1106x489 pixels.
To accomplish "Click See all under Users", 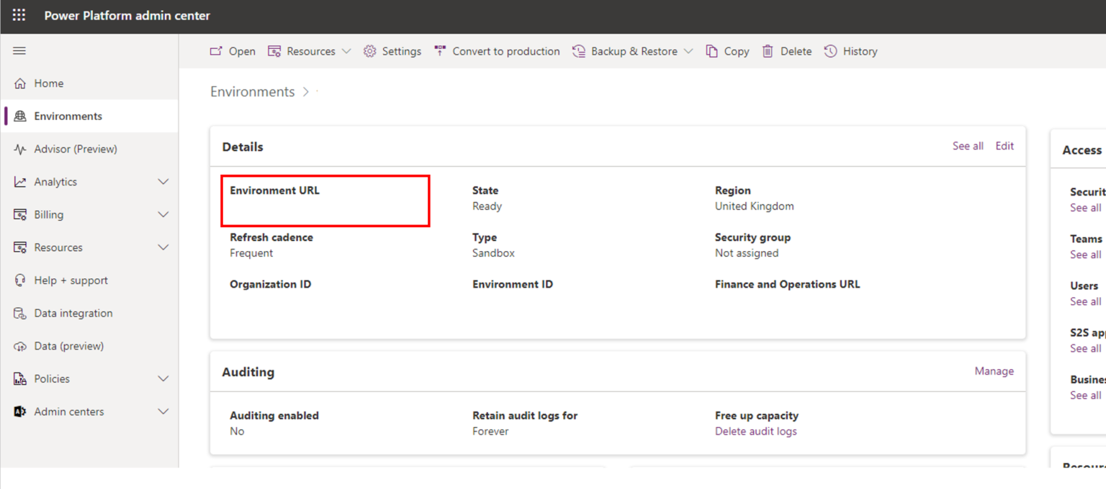I will (x=1085, y=301).
